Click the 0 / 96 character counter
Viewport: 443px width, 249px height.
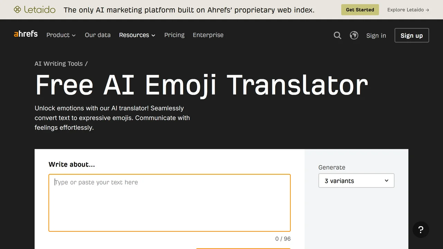pos(283,239)
